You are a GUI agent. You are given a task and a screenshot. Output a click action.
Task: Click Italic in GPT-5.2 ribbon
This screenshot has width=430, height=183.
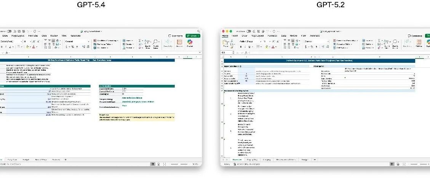point(245,46)
